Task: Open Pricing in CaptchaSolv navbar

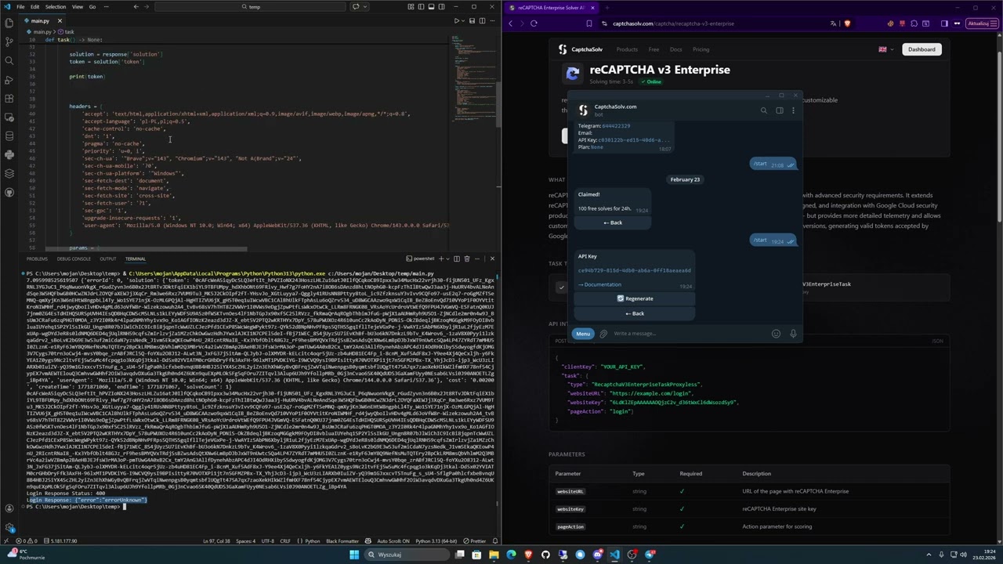Action: (x=701, y=49)
